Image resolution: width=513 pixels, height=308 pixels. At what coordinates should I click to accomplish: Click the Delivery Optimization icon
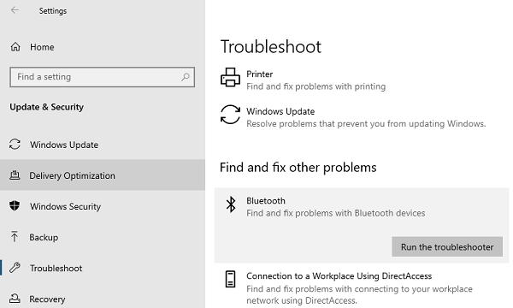click(15, 175)
